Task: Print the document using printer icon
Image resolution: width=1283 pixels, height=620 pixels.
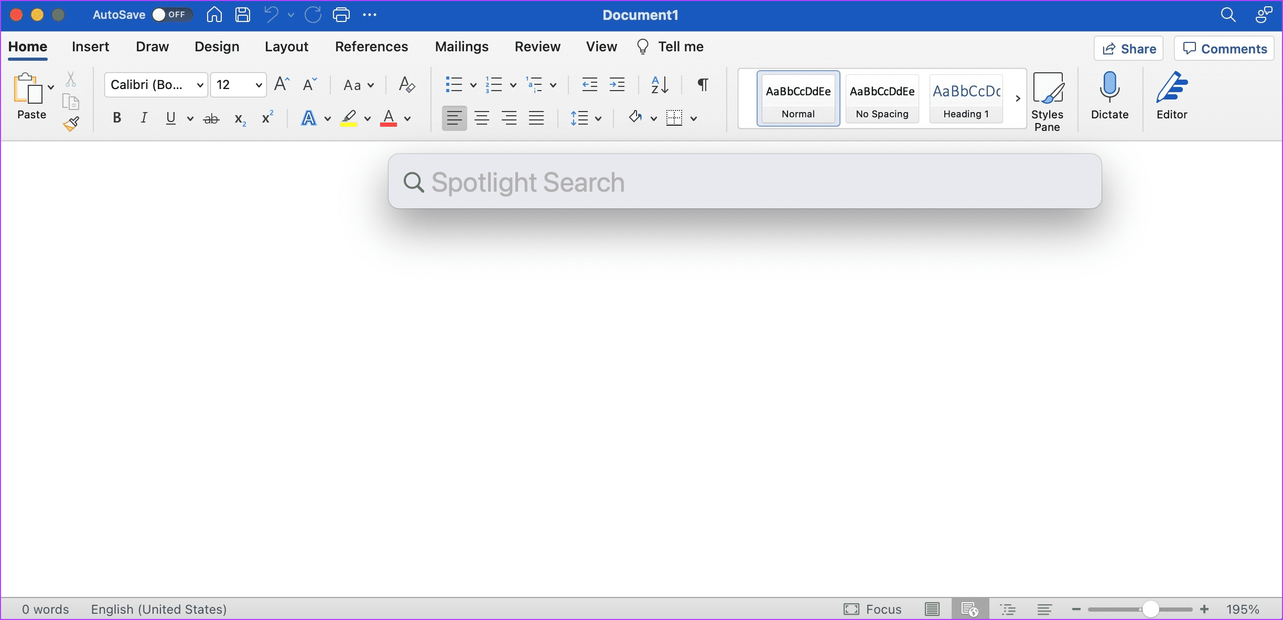Action: coord(341,15)
